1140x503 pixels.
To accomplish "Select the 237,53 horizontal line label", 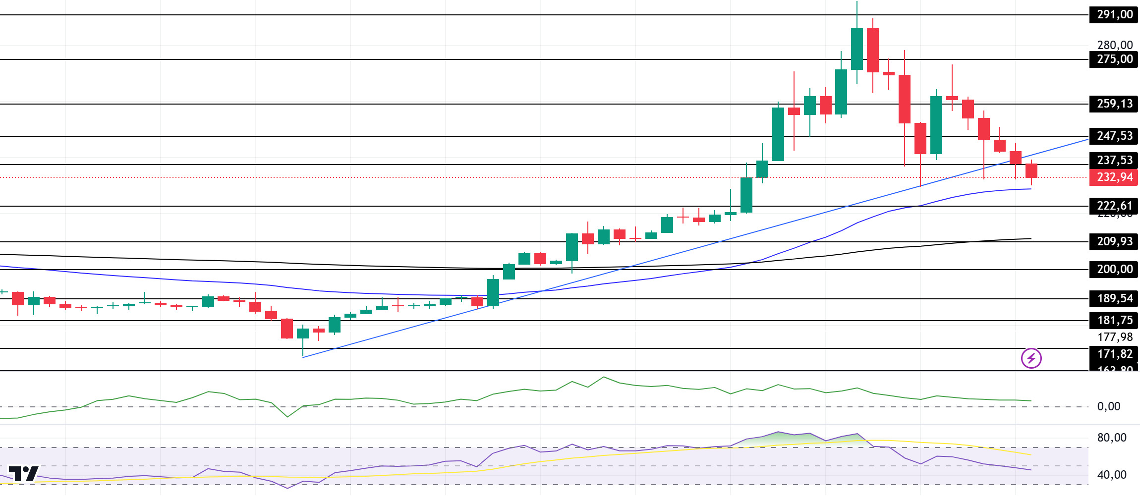I will [1114, 160].
